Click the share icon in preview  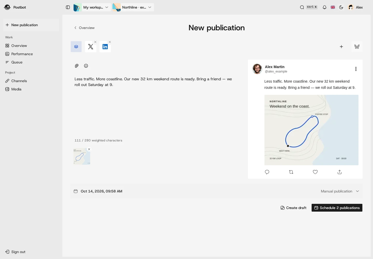click(x=340, y=172)
